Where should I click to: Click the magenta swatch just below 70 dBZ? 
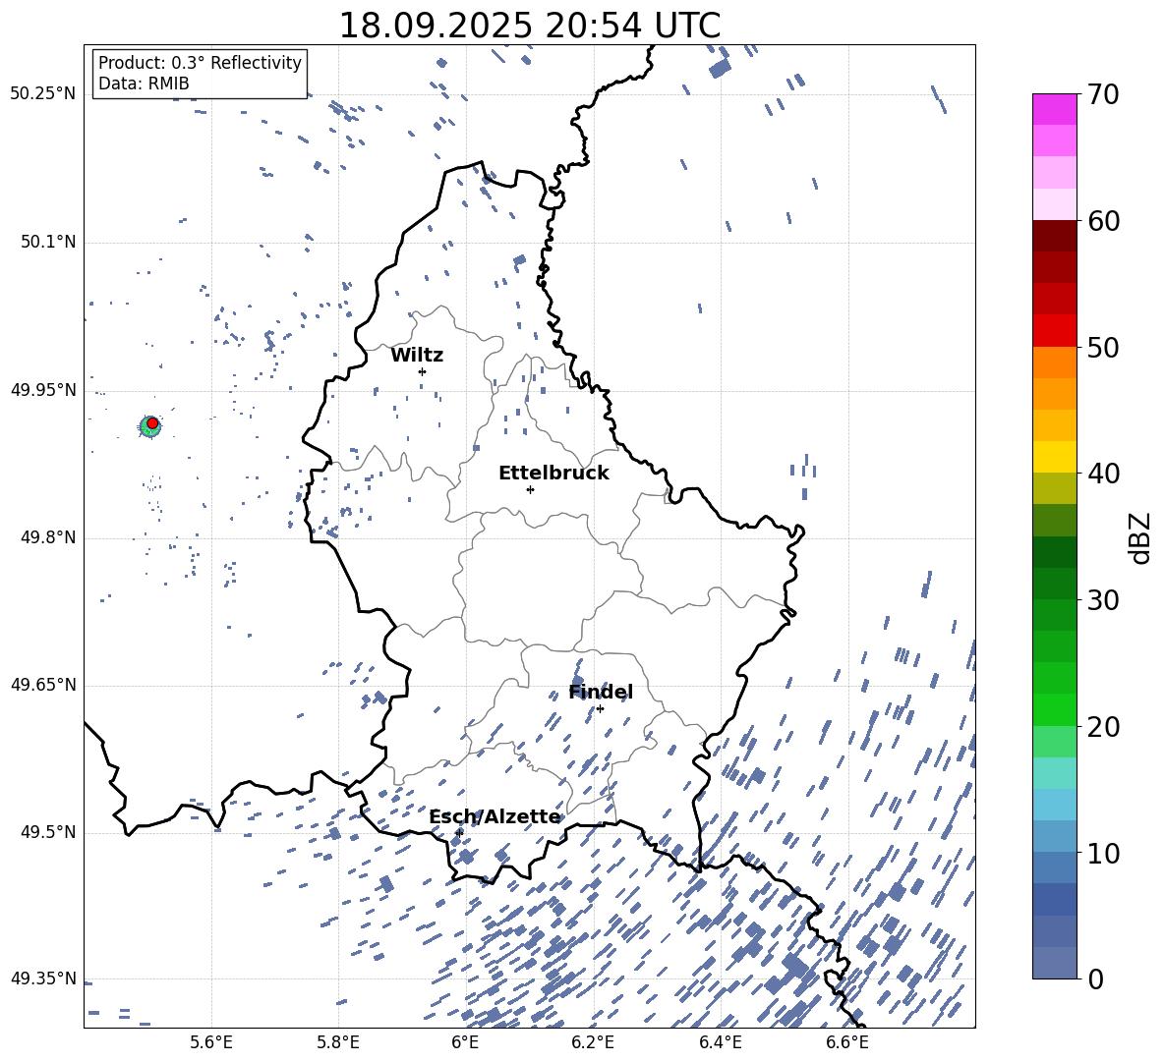coord(1054,109)
